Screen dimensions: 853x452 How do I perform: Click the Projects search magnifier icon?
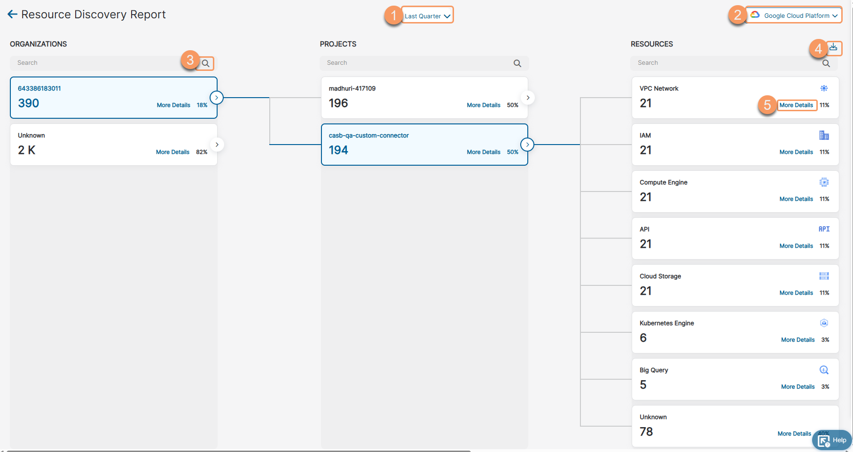pos(517,63)
